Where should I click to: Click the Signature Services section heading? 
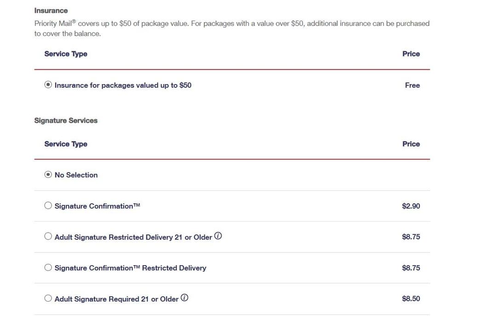pyautogui.click(x=66, y=120)
